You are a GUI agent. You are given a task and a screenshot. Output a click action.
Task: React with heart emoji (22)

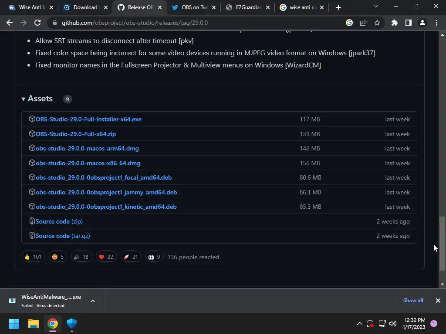pyautogui.click(x=106, y=257)
